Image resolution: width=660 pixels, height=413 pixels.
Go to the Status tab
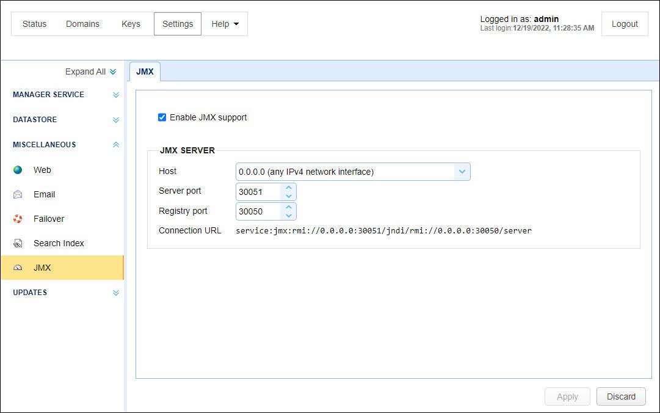[x=35, y=24]
